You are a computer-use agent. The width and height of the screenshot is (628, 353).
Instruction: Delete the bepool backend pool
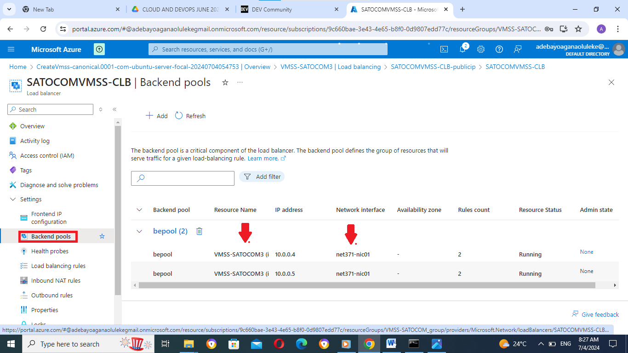(x=199, y=231)
